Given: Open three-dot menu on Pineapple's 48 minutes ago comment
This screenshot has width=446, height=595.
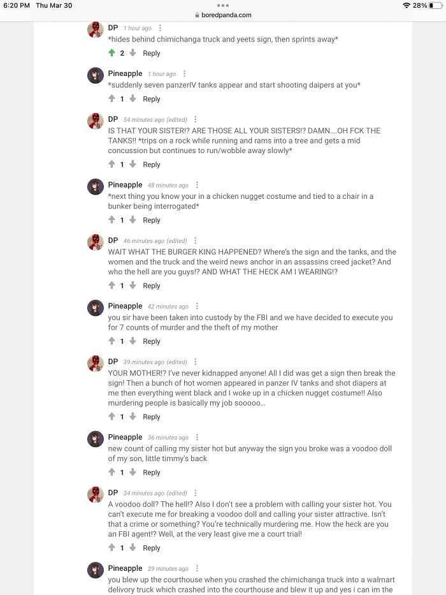Looking at the screenshot, I should (x=197, y=185).
